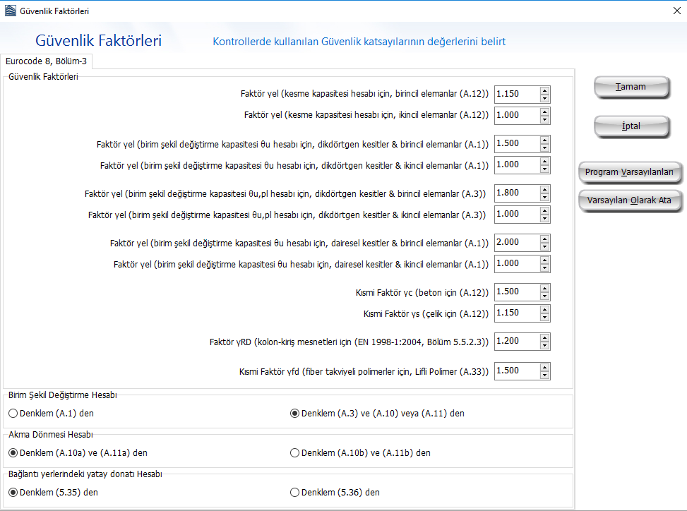Select Denklem (5.36) den radio button
The image size is (687, 511).
[x=295, y=493]
